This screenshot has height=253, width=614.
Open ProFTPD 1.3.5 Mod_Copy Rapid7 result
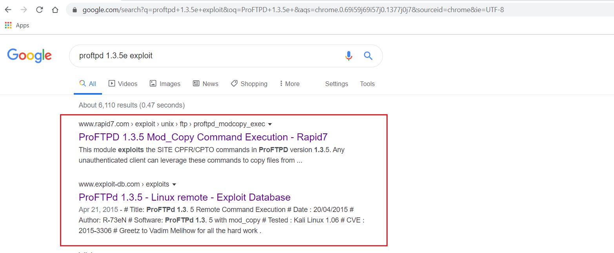[x=203, y=137]
